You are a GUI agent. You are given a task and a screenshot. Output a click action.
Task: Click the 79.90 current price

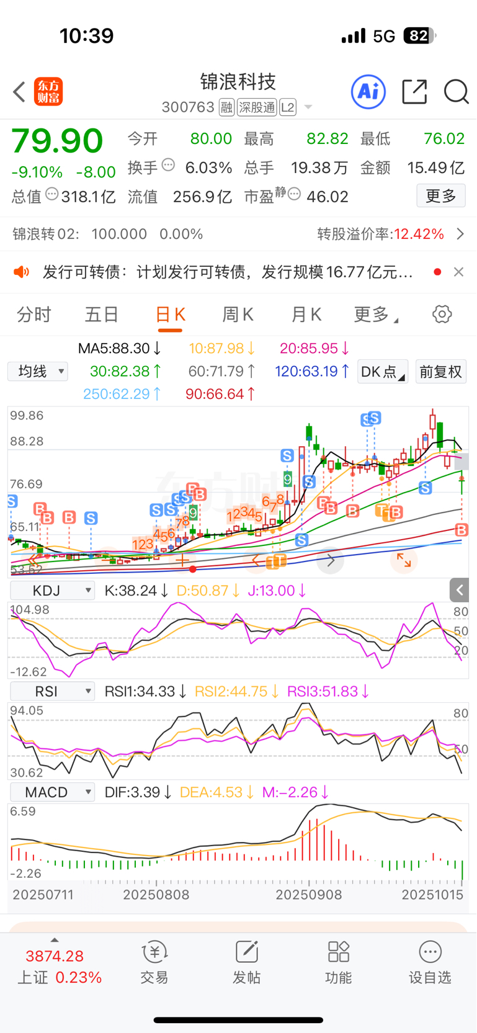pyautogui.click(x=57, y=141)
